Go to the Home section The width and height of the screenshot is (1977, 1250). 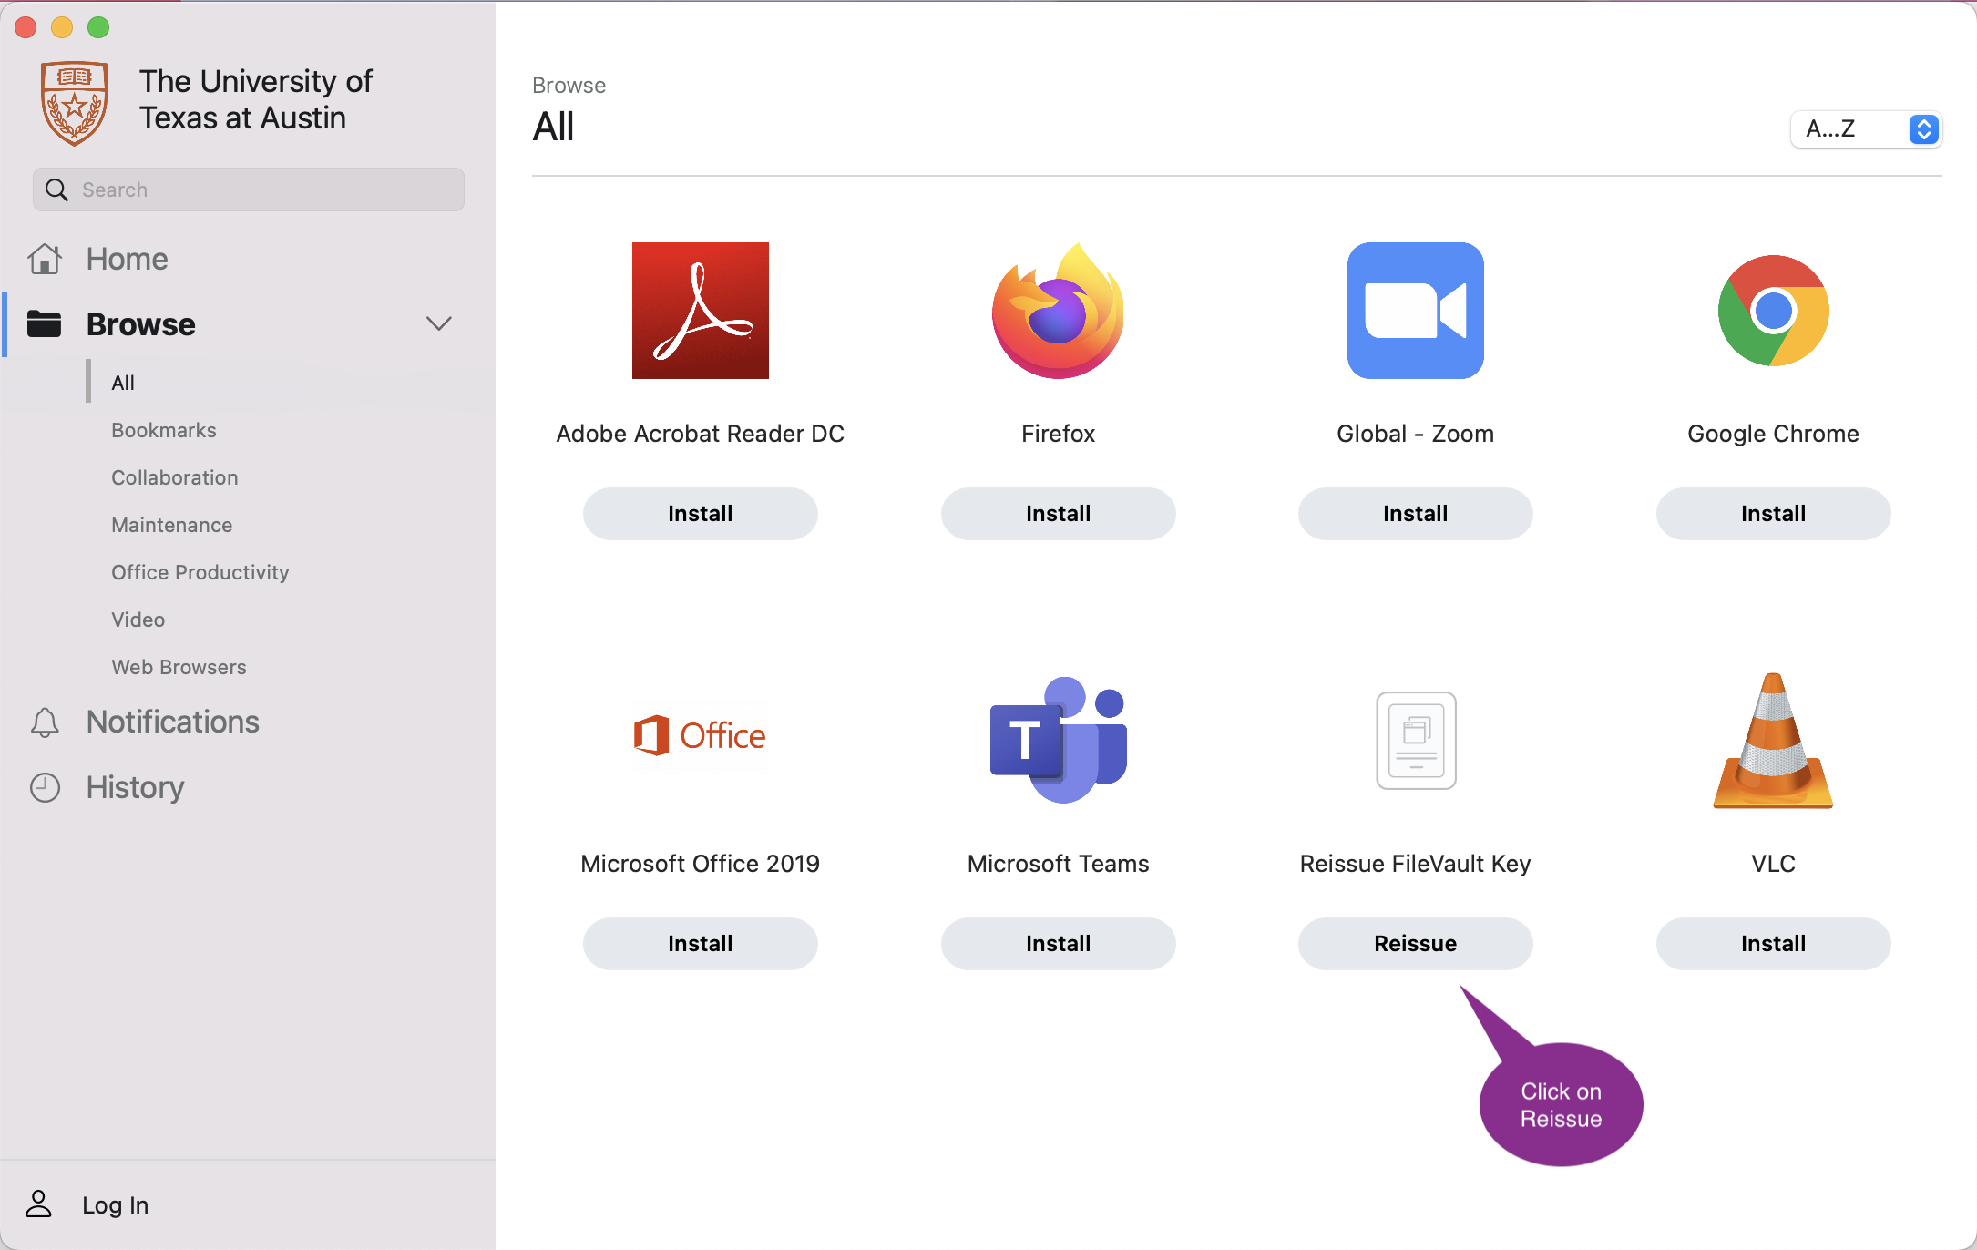click(x=127, y=259)
